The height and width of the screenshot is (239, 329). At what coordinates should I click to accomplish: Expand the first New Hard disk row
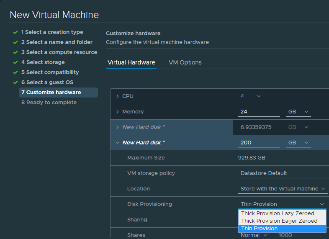pos(118,127)
